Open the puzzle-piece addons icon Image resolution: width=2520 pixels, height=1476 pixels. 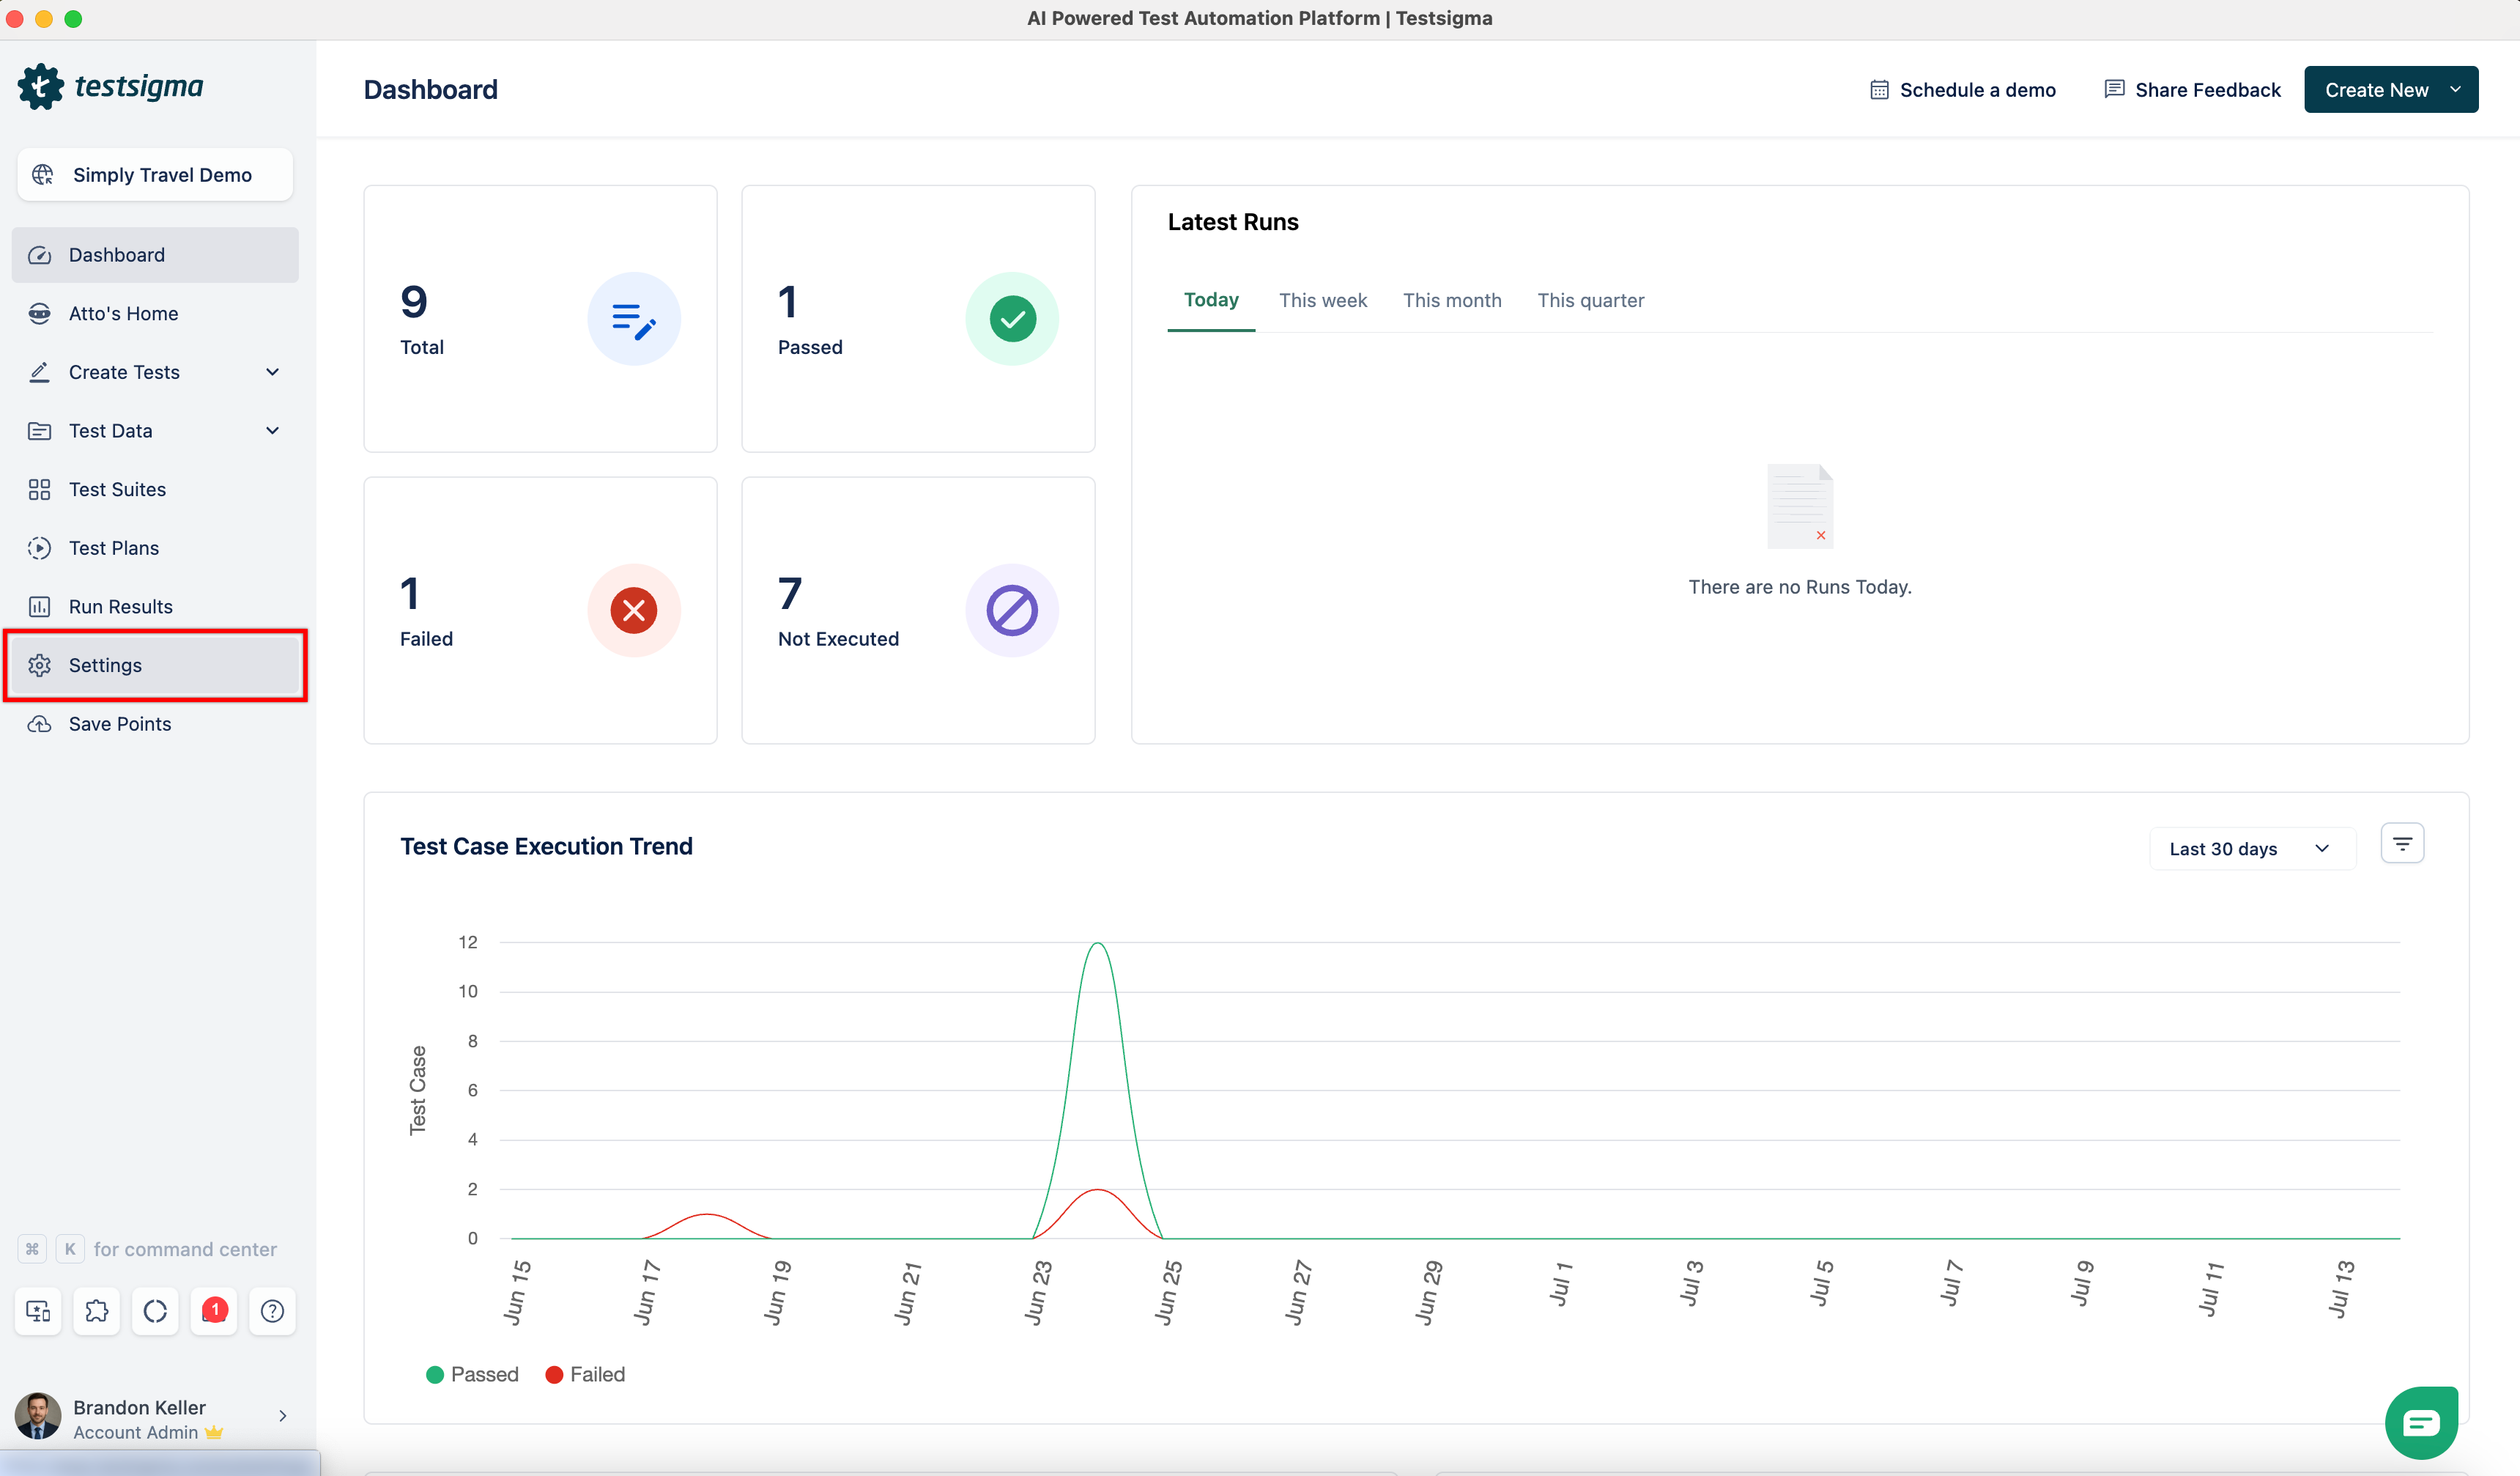click(97, 1311)
